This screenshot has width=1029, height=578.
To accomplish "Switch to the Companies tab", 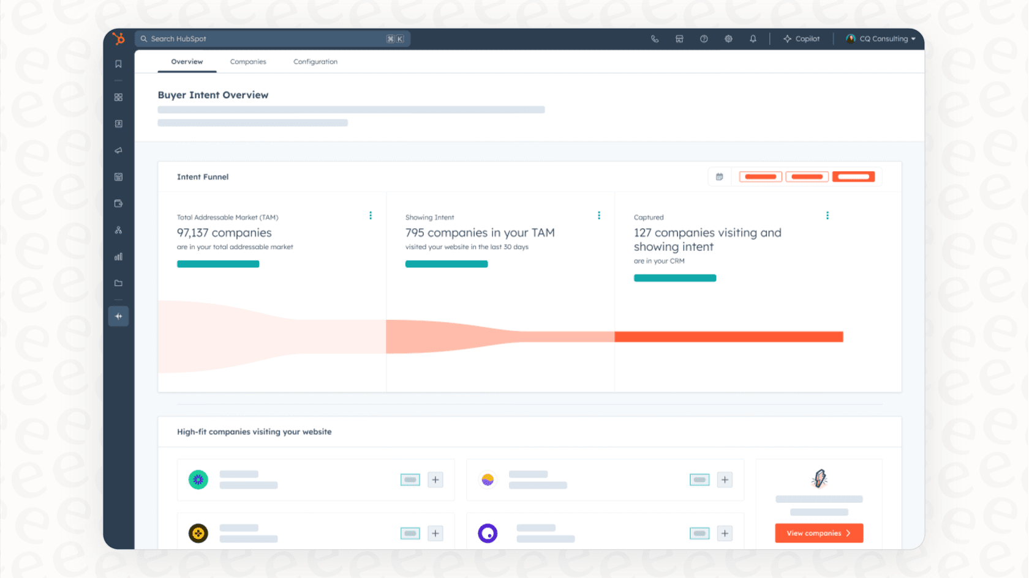I will 248,61.
